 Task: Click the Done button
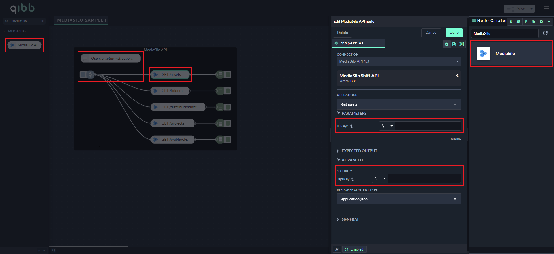click(454, 33)
